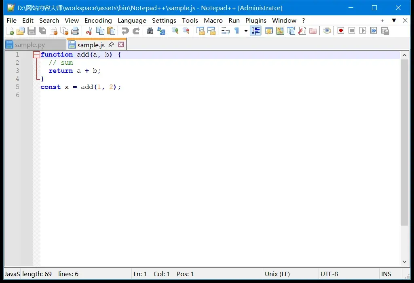This screenshot has height=283, width=414.
Task: Open the show characters dropdown arrow
Action: click(246, 31)
